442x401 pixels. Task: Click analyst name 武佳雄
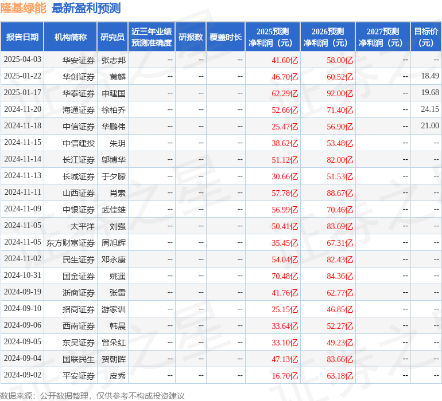pos(114,210)
